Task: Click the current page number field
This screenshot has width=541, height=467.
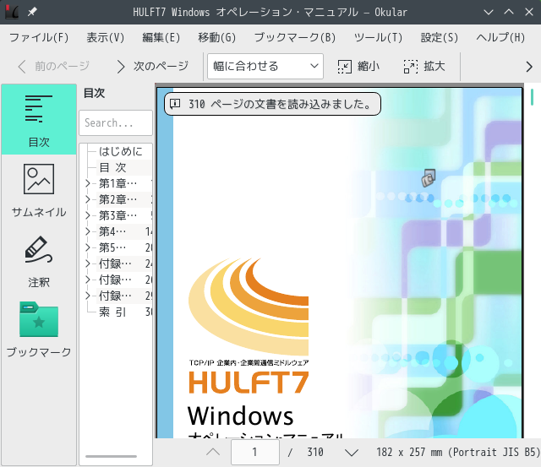Action: point(255,452)
